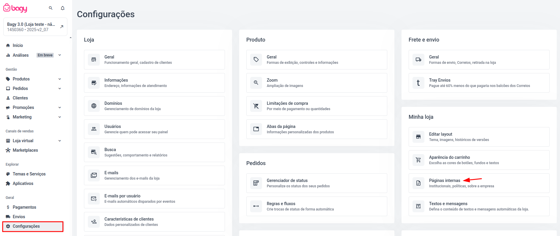This screenshot has width=560, height=236.
Task: Click the tag icon for Produto Geral
Action: coord(256,60)
